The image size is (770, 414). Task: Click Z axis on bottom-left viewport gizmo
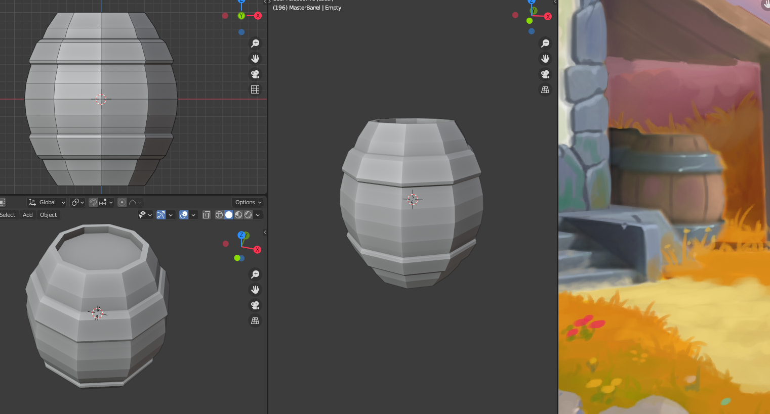point(241,235)
